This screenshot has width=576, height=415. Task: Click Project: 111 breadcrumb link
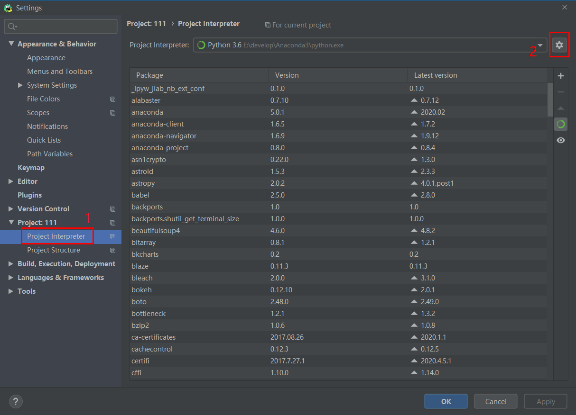coord(146,24)
